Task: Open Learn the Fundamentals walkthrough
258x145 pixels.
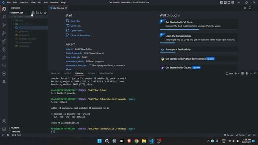Action: point(198,38)
